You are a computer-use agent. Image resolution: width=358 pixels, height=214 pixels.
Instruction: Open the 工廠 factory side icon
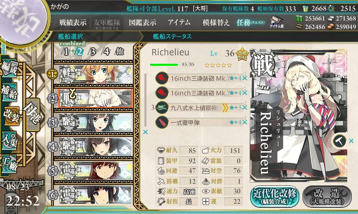tap(9, 164)
